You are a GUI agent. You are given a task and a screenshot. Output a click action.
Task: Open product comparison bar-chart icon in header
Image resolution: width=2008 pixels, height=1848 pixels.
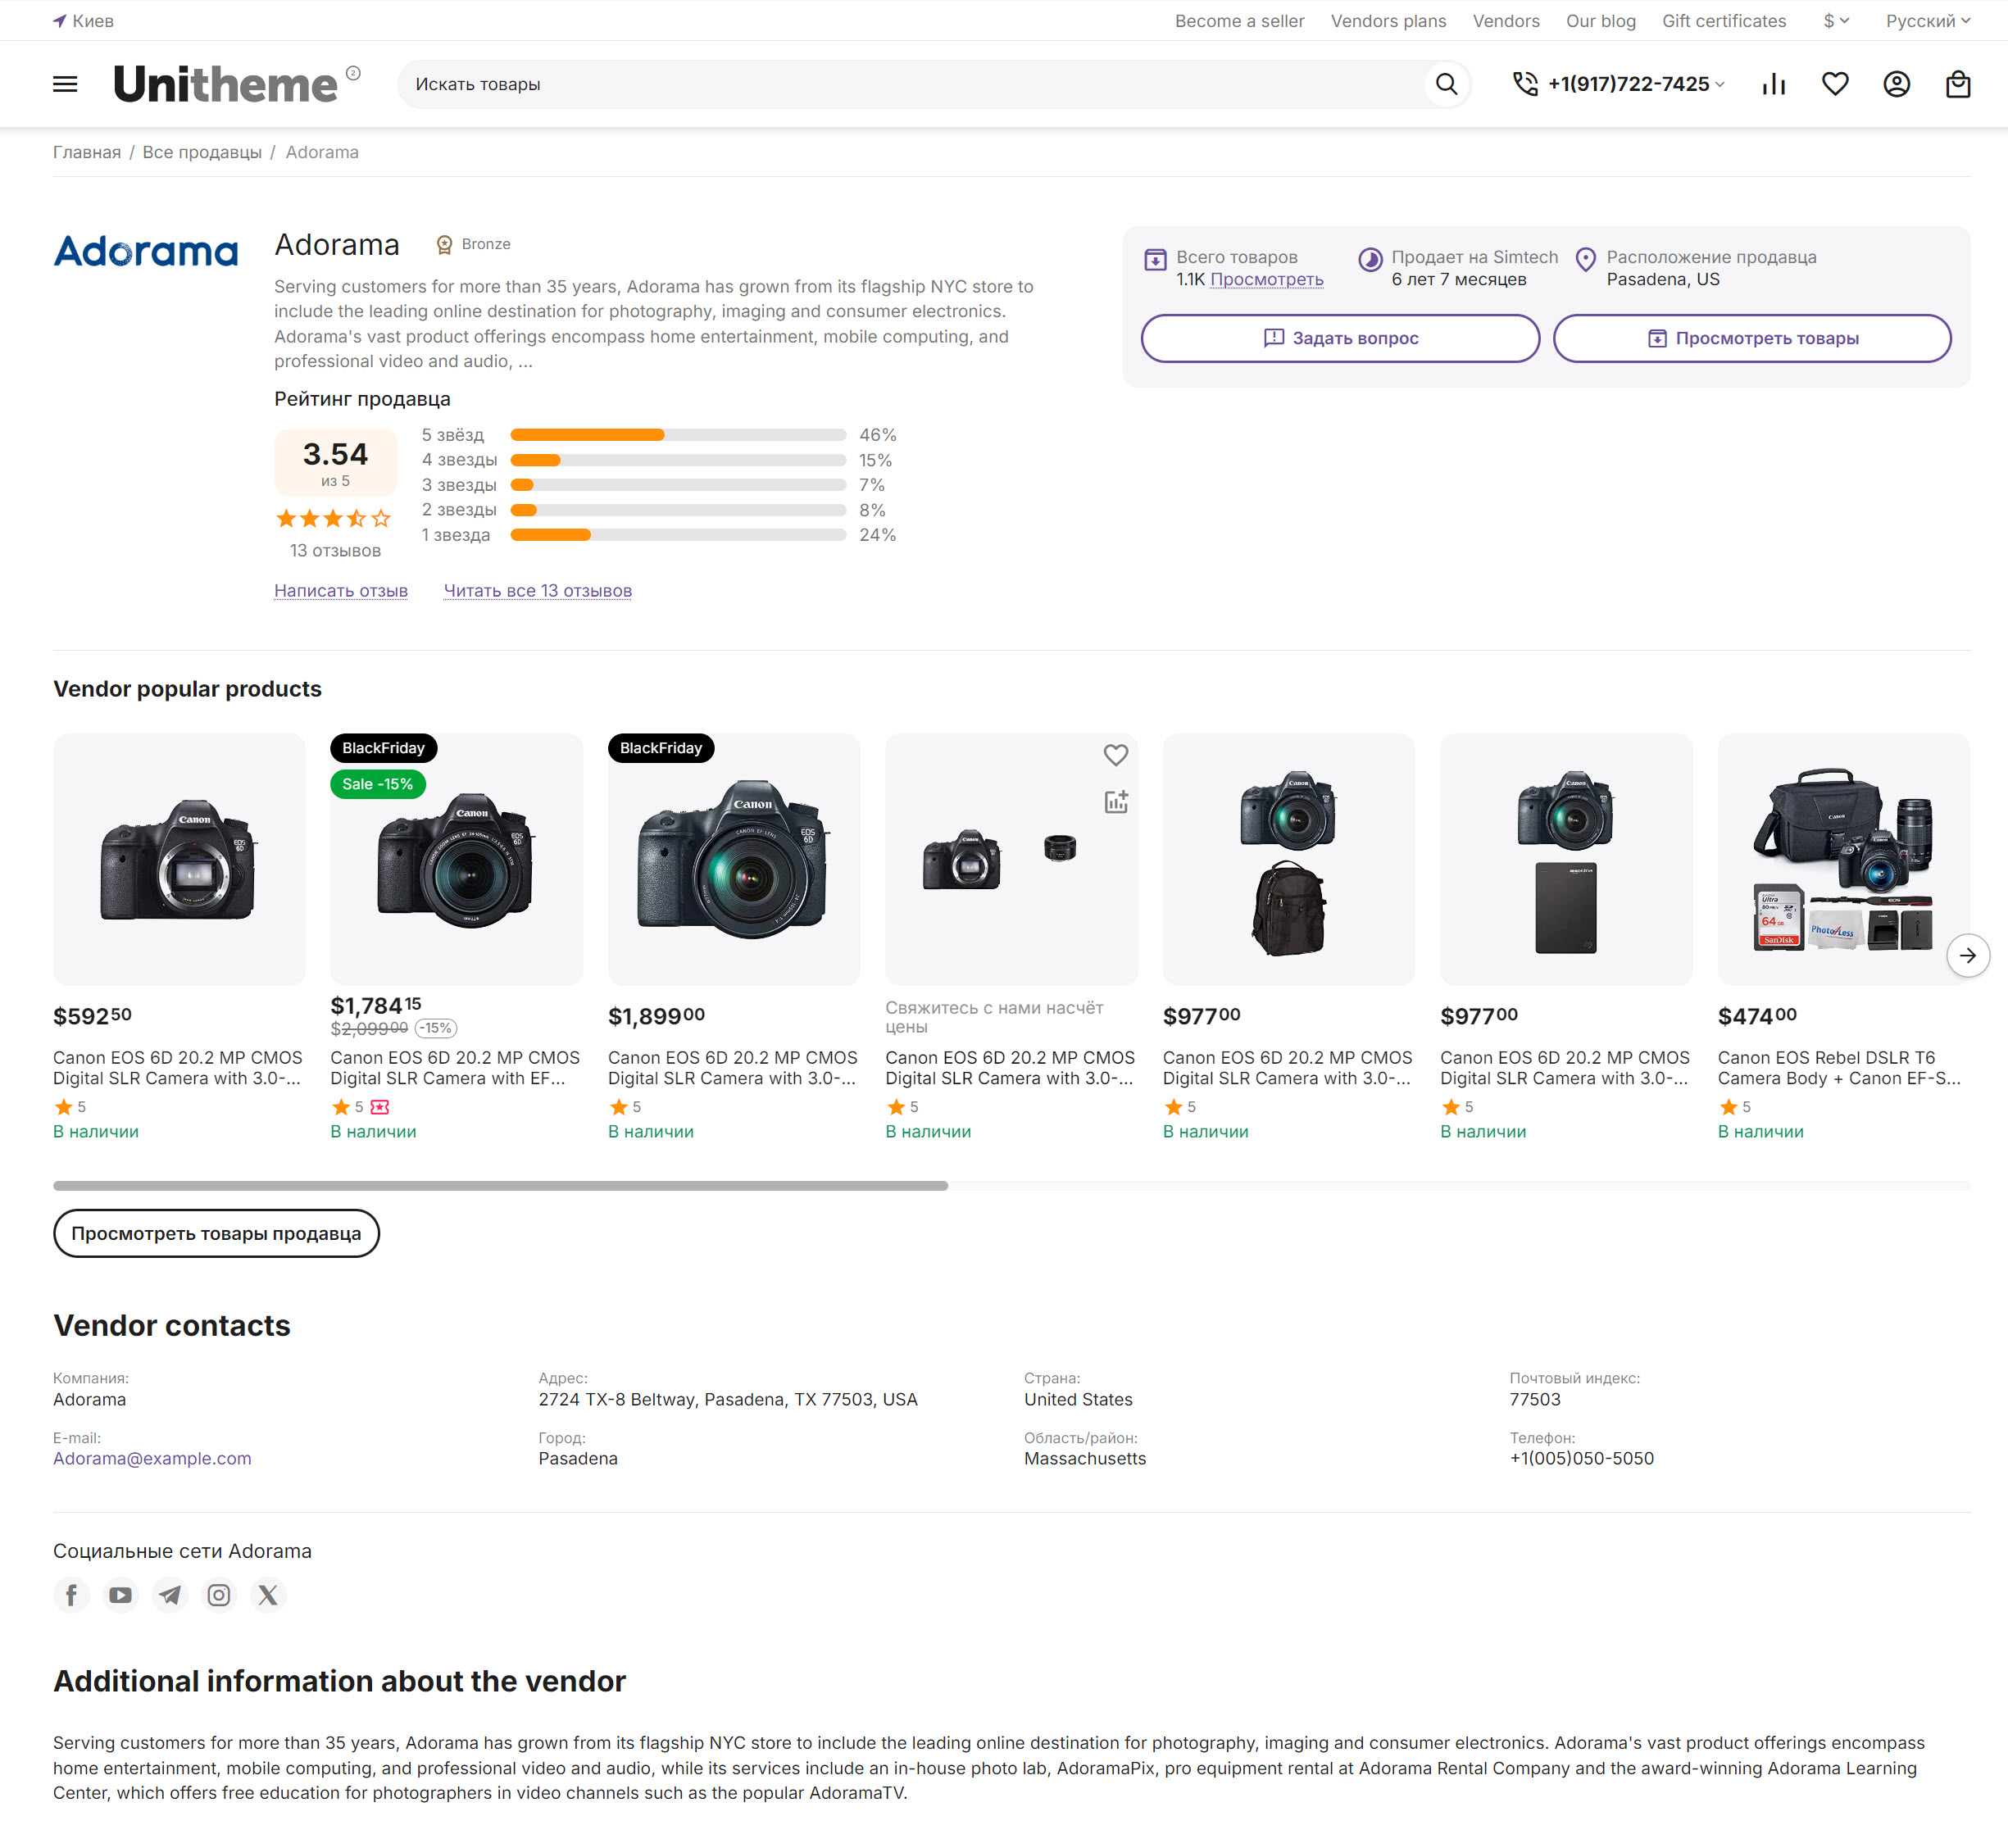1773,84
